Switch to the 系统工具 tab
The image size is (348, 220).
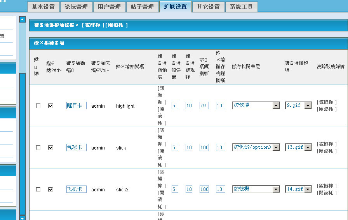click(x=242, y=7)
